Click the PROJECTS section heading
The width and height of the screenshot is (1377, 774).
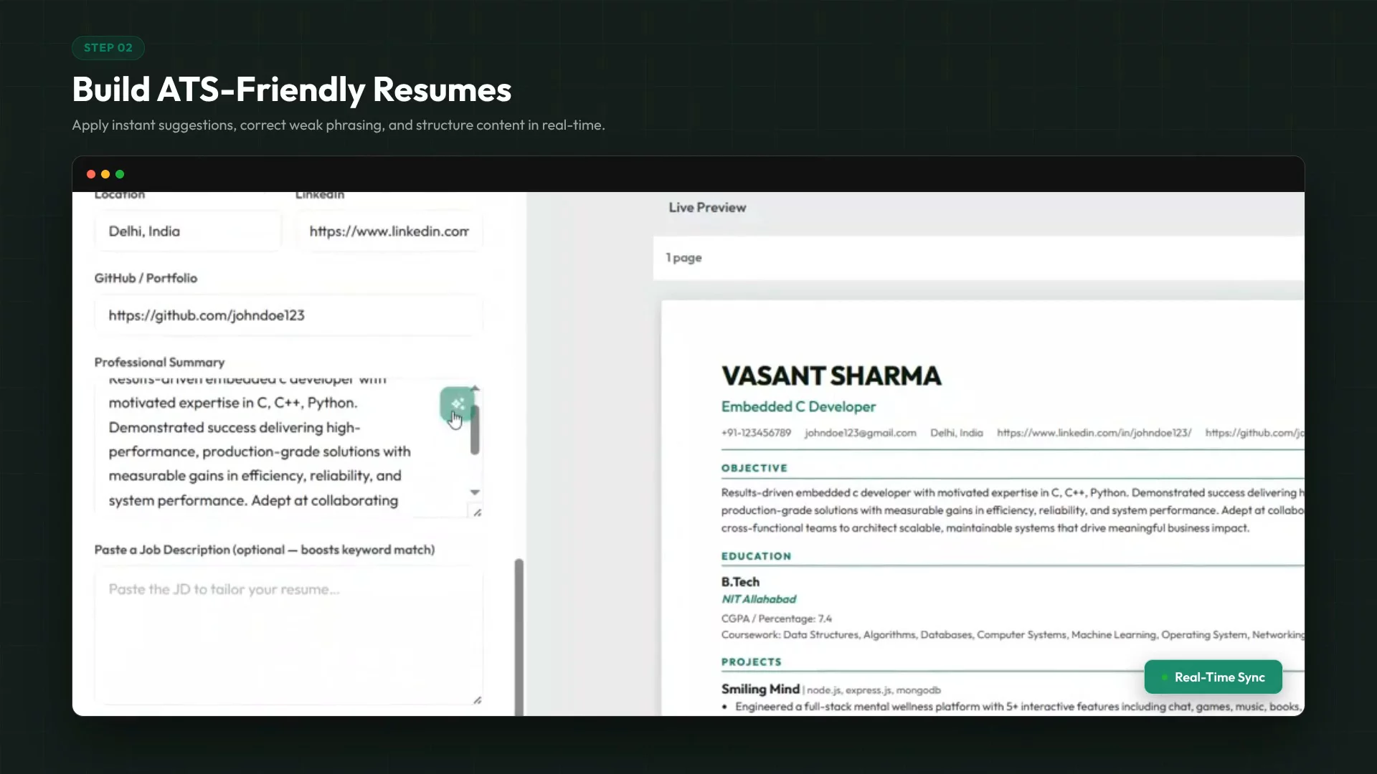(x=751, y=662)
